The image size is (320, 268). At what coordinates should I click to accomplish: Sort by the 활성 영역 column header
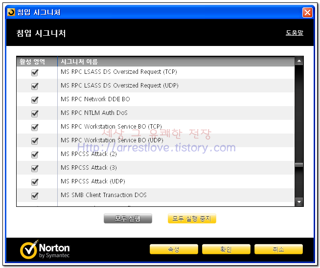[37, 62]
